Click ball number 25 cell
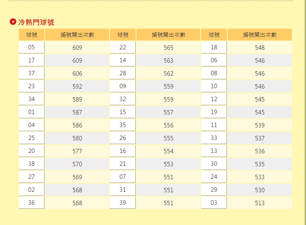Screen dimensions: 306x225 [x=31, y=138]
